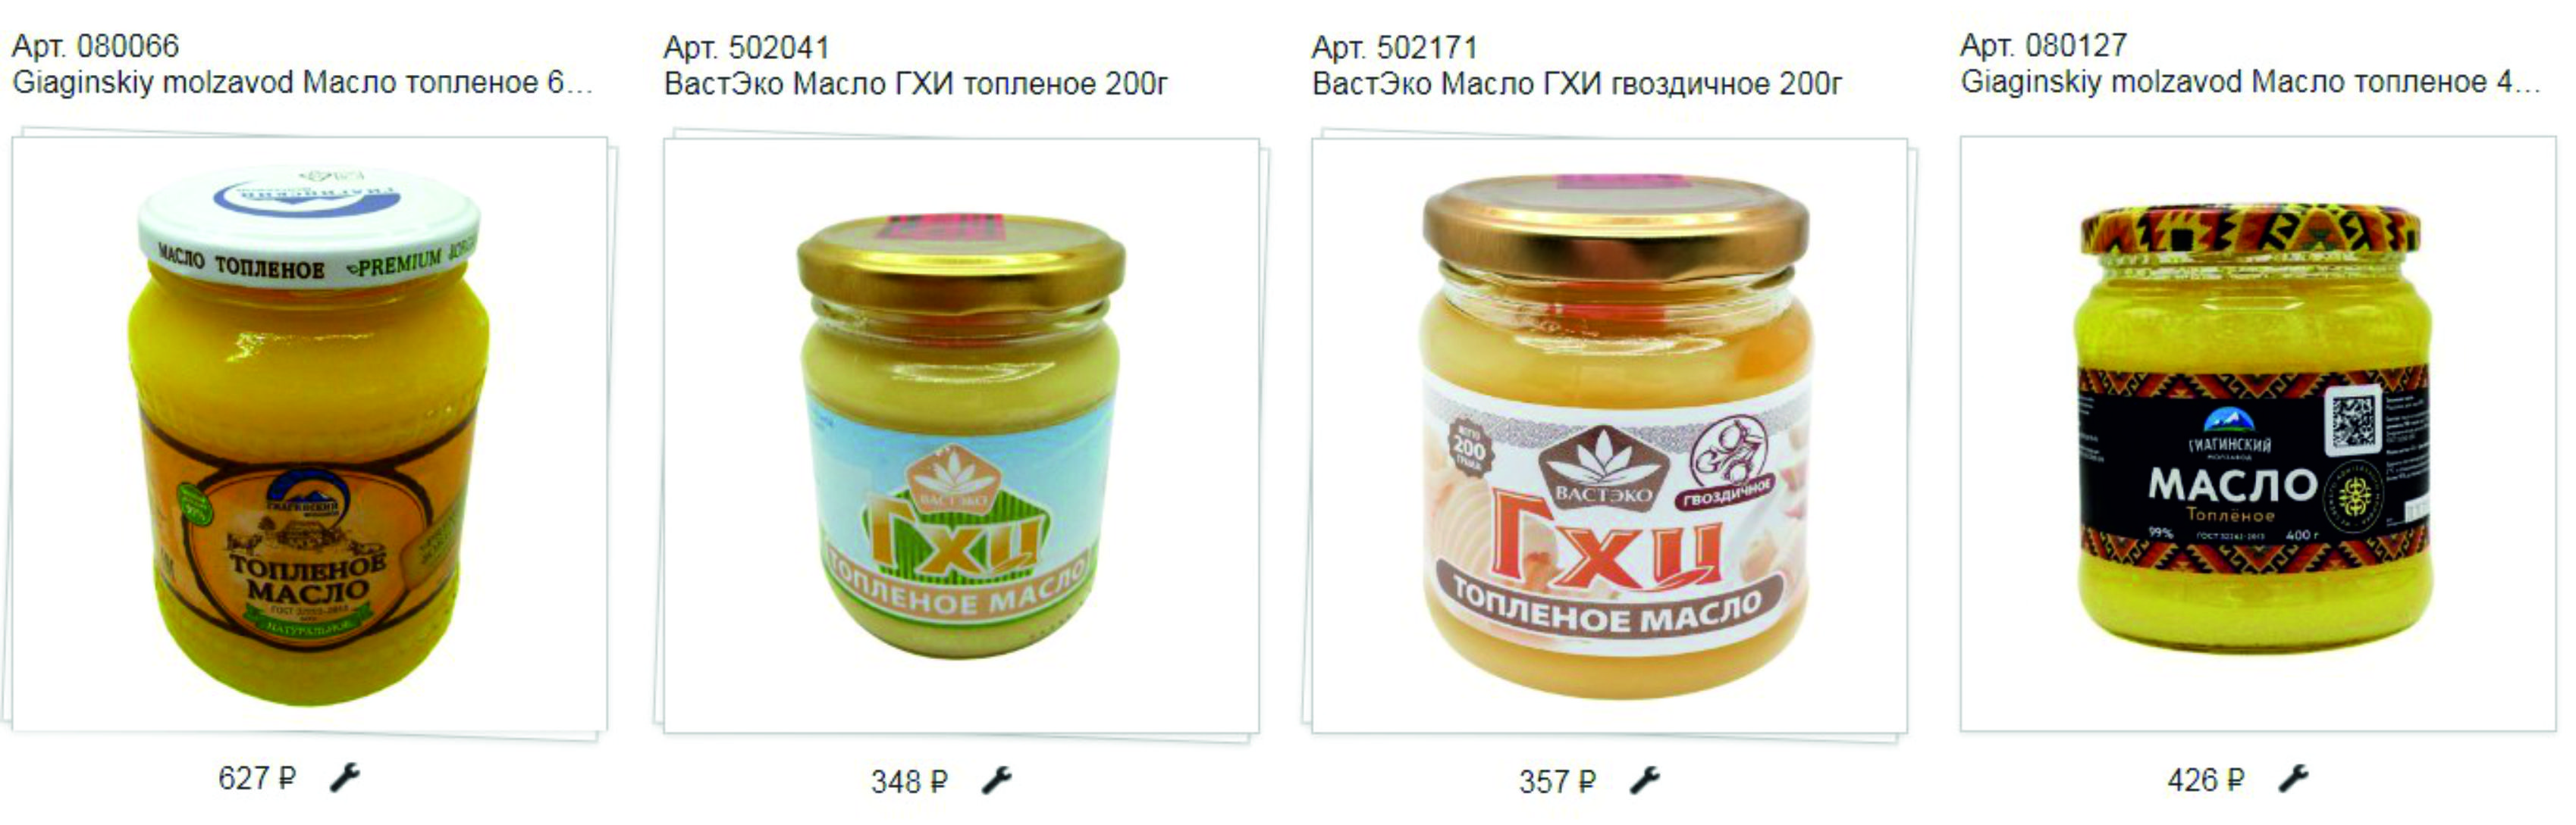Open the first Giaginskiy molzavod Масло топленое title

302,82
